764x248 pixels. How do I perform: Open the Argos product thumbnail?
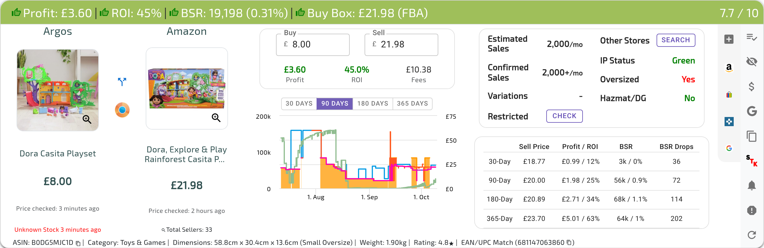pyautogui.click(x=57, y=90)
